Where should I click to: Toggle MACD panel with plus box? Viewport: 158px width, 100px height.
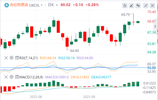point(17,77)
